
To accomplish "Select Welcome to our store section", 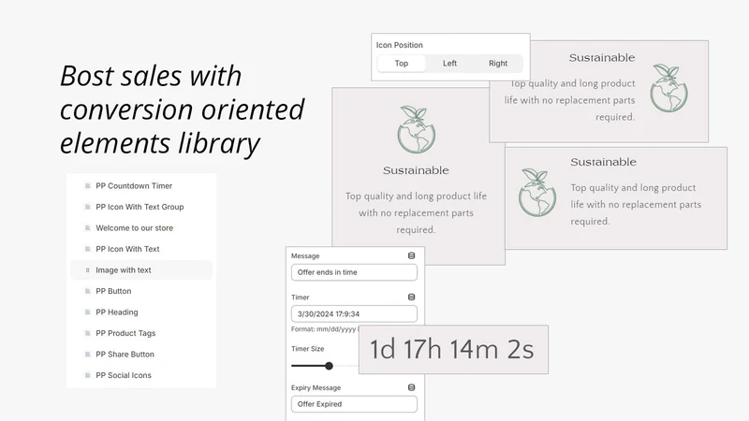I will (x=141, y=227).
